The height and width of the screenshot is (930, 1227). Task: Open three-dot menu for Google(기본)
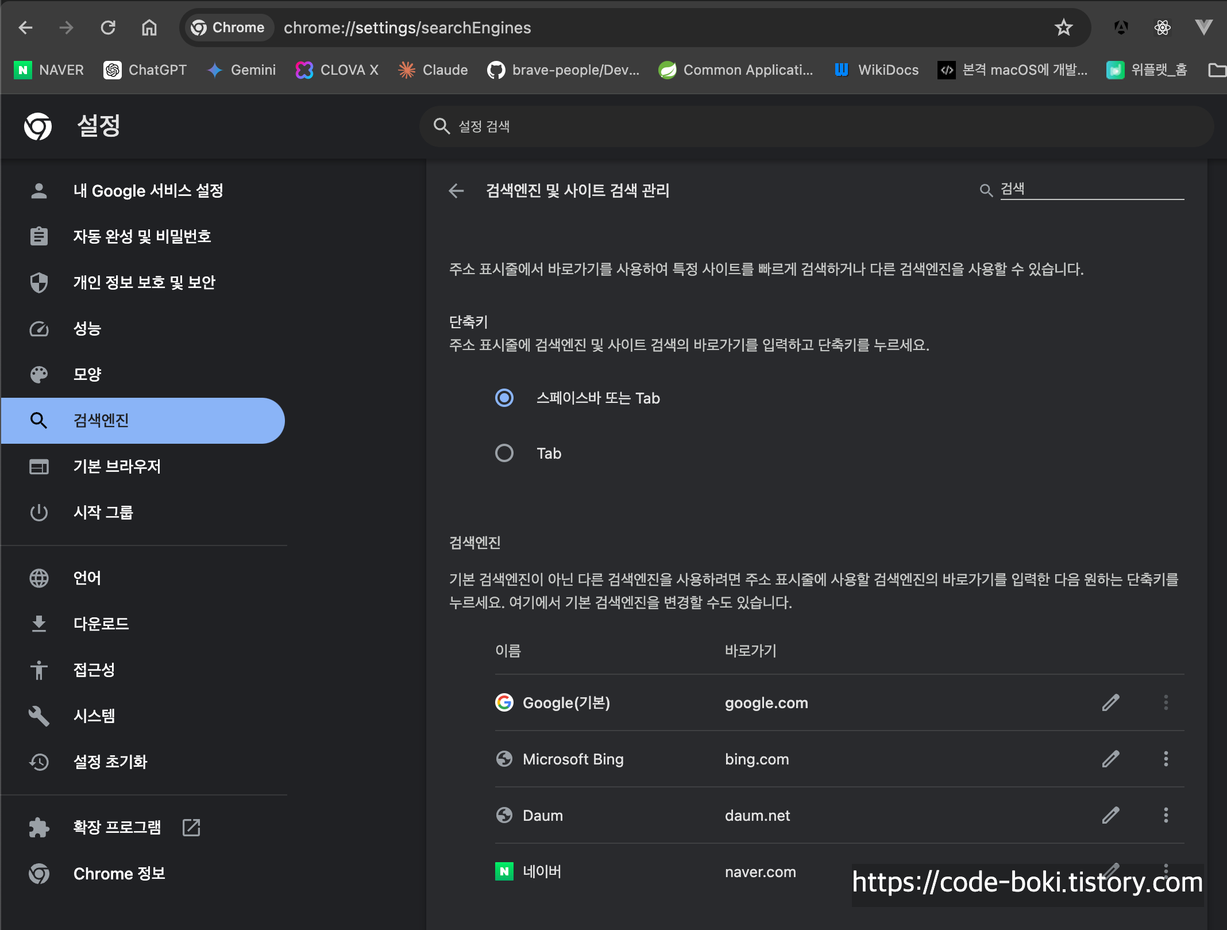click(x=1166, y=702)
